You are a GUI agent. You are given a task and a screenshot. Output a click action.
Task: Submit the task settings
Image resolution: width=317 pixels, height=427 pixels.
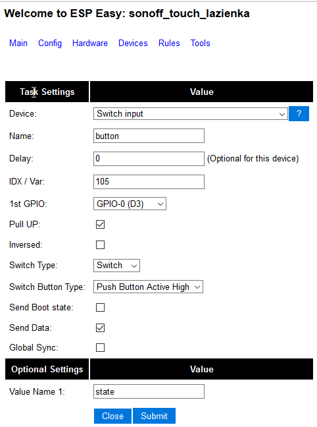[154, 416]
